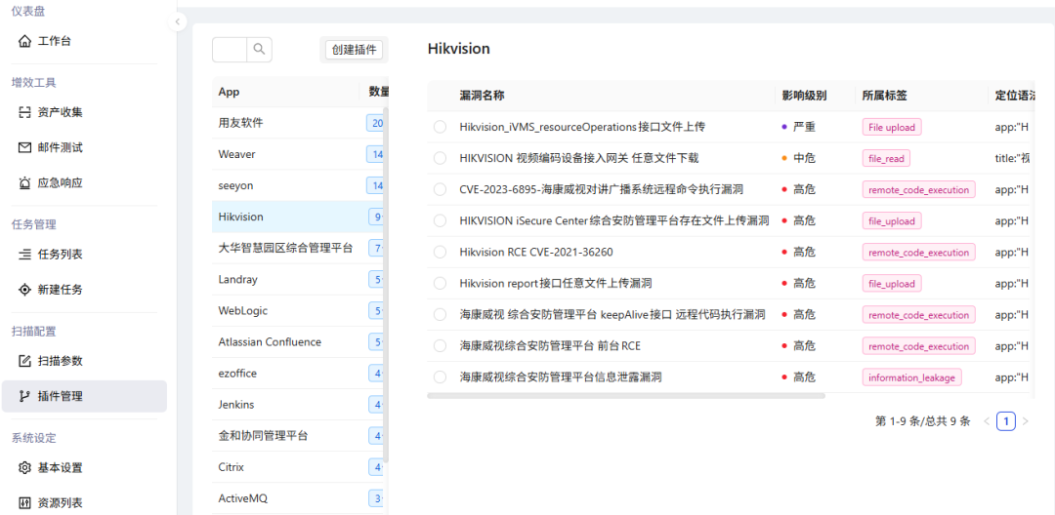Open 应急响应 menu item
This screenshot has width=1055, height=515.
coord(84,183)
